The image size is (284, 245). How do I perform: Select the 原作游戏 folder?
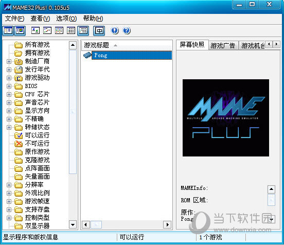click(x=37, y=152)
